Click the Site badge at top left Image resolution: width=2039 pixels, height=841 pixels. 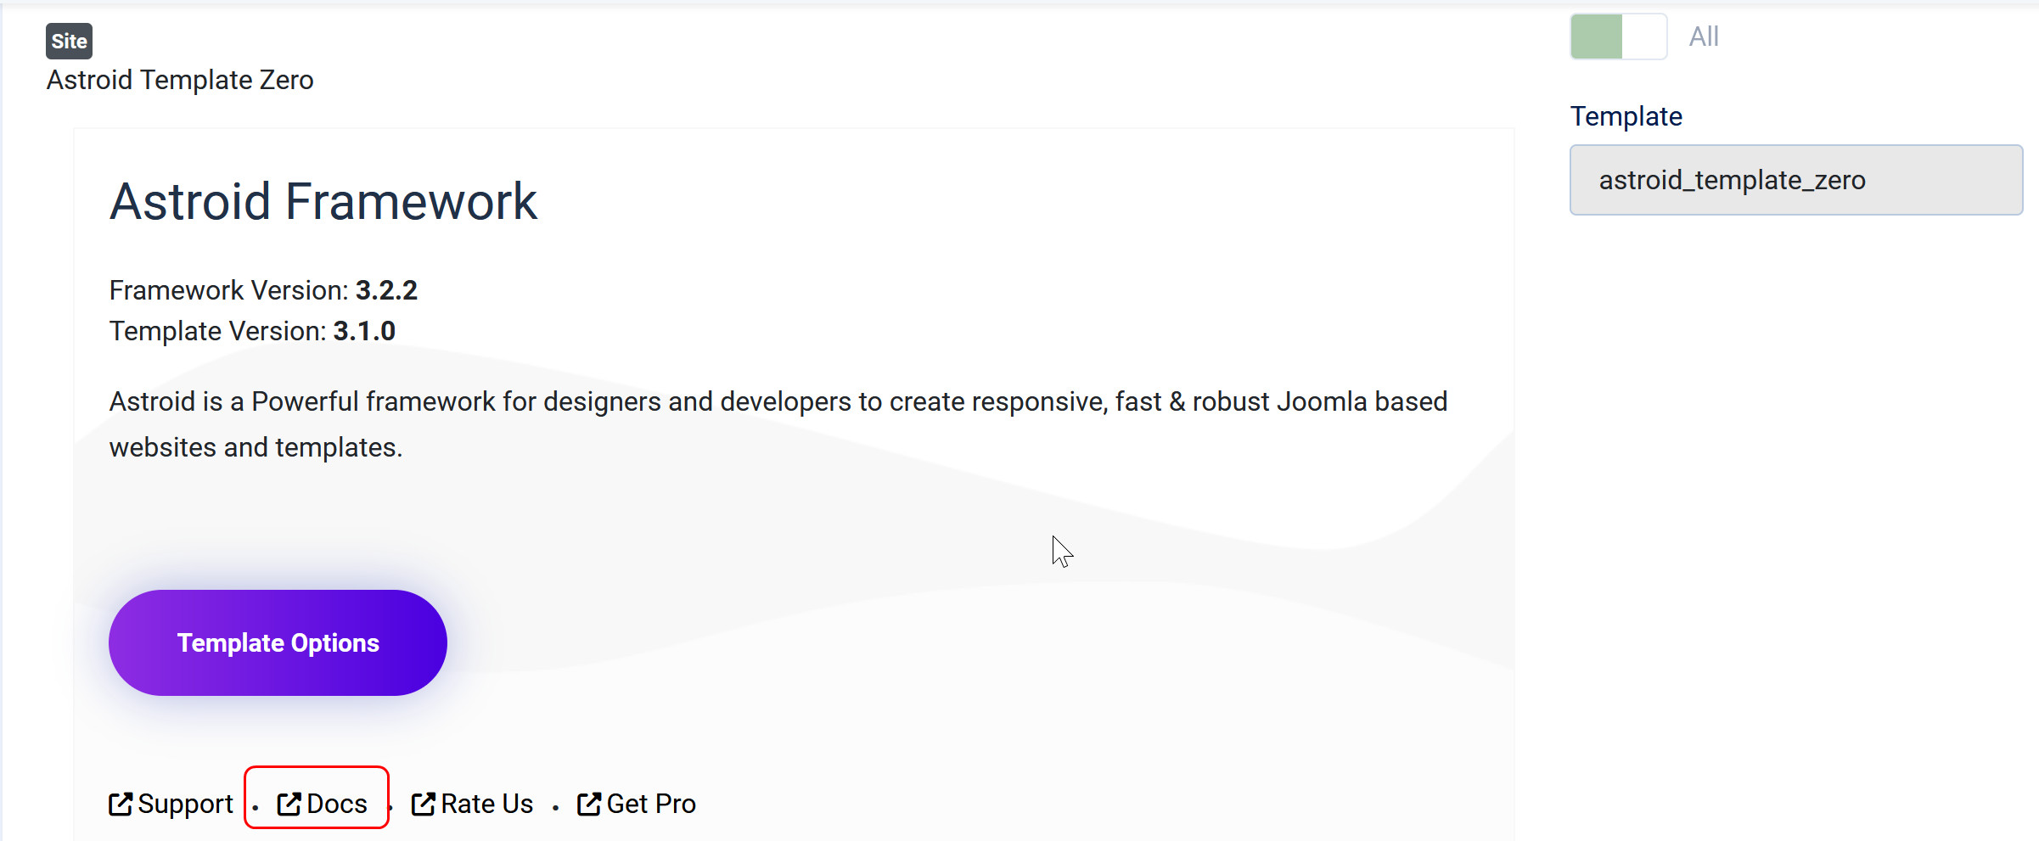68,40
